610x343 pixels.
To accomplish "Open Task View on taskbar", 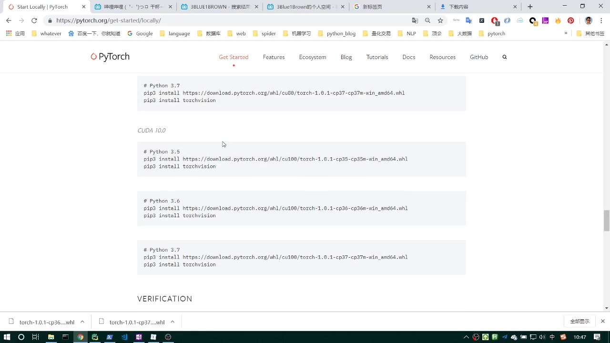I will coord(35,337).
